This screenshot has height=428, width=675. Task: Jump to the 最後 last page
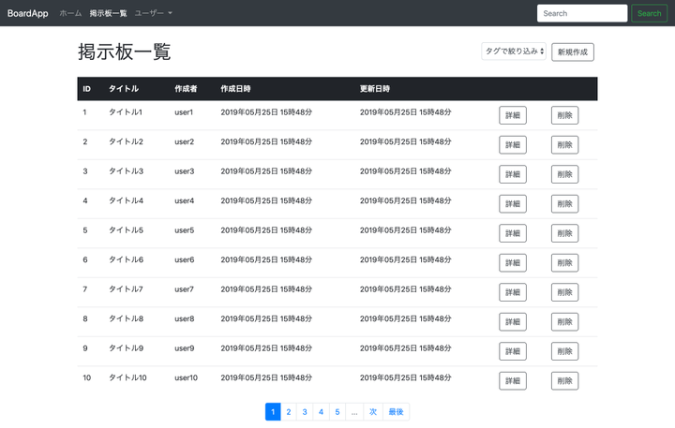[x=396, y=412]
